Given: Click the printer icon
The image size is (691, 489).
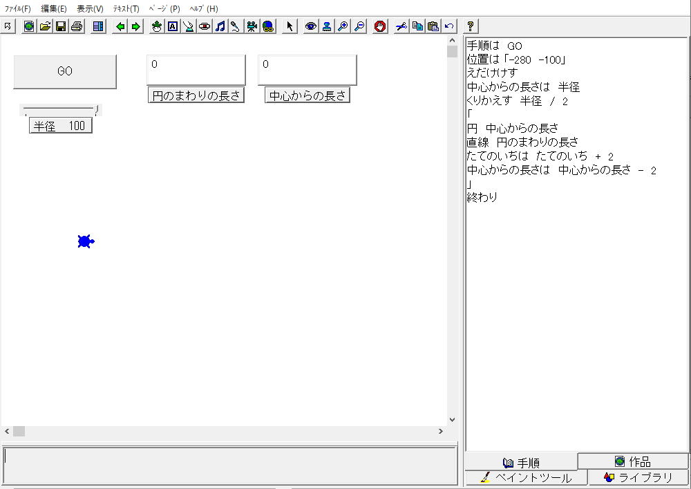Looking at the screenshot, I should (77, 26).
